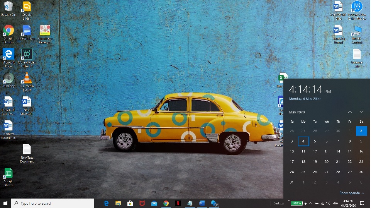Launch Netflix from the taskbar
371x209 pixels.
pos(178,204)
